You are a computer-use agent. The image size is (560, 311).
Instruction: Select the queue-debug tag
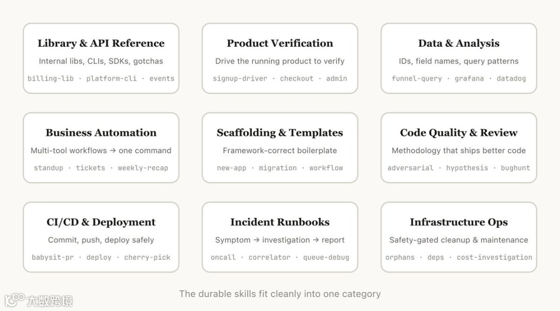coord(326,257)
